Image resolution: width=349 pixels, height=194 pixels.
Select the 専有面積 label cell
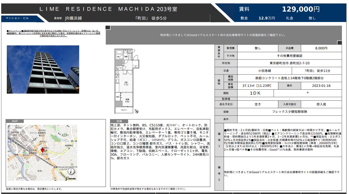[230, 86]
